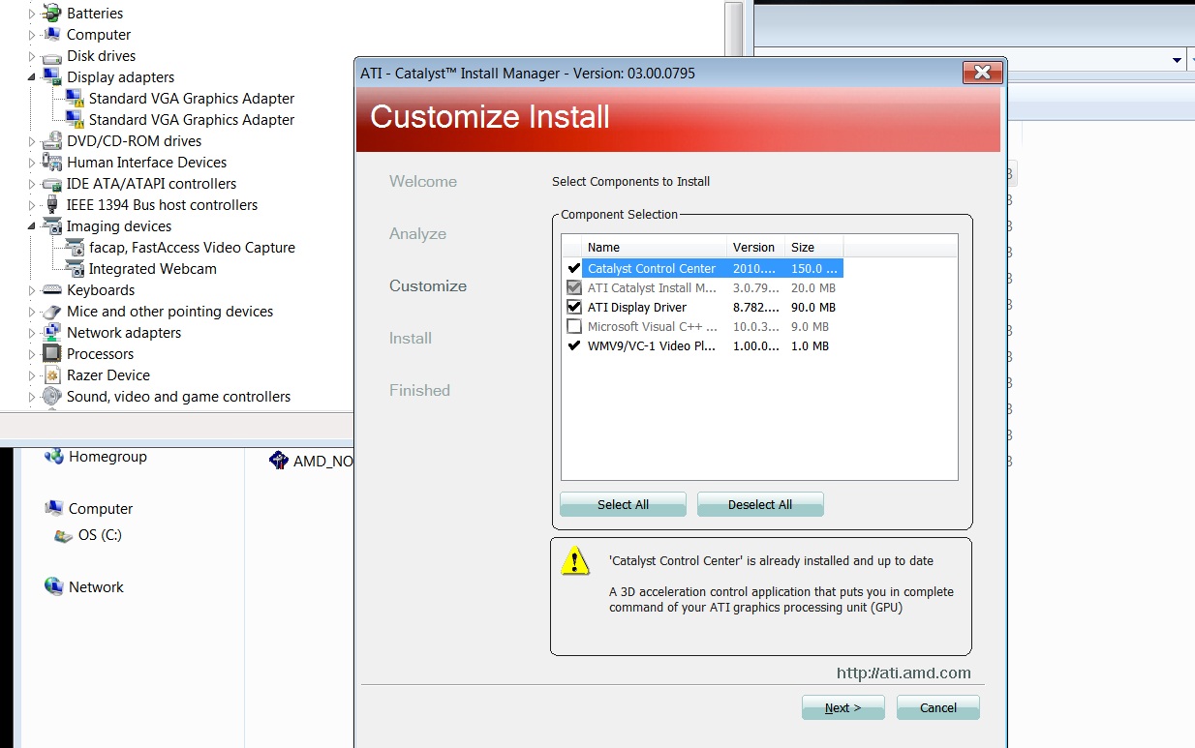Select Razer Device tree entry label

coord(108,375)
